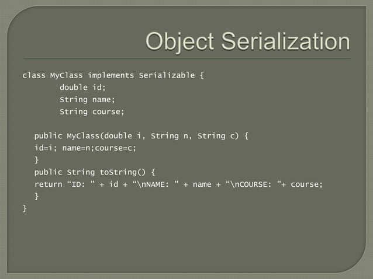Screen dimensions: 373x279
Task: Click the \nNAME: string literal
Action: (155, 184)
